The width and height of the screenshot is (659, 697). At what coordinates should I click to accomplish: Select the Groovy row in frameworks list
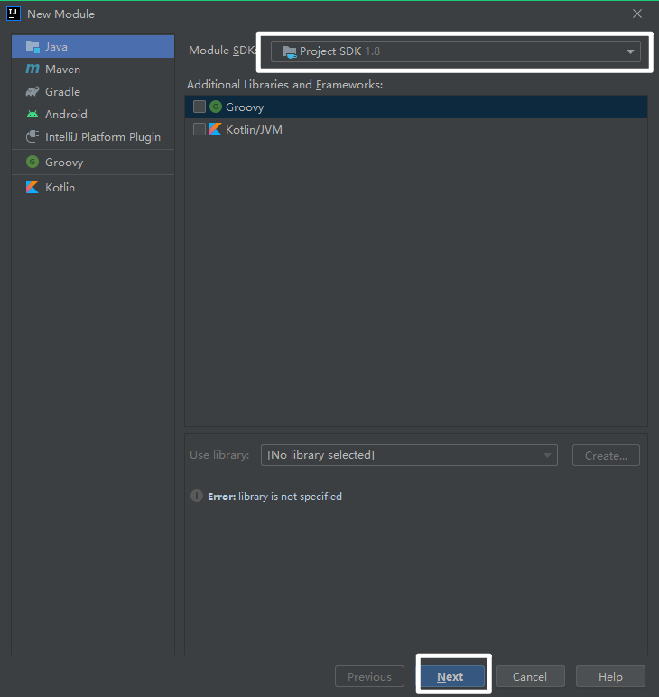coord(416,107)
